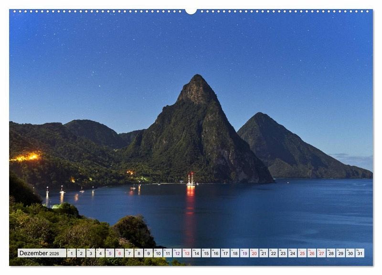
Task: Select day 11 in the calendar strip
Action: [168, 253]
